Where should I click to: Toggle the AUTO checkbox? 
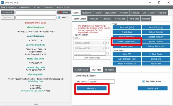(59, 17)
